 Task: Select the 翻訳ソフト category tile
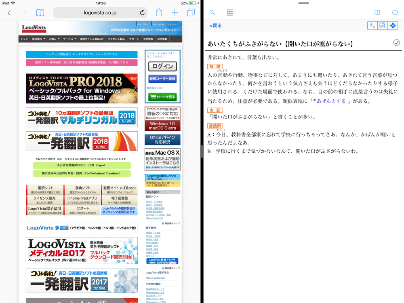[x=45, y=190]
